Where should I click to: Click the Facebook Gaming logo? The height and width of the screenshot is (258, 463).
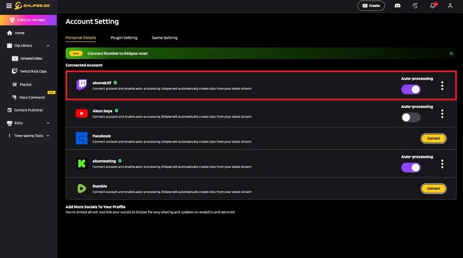tap(82, 138)
